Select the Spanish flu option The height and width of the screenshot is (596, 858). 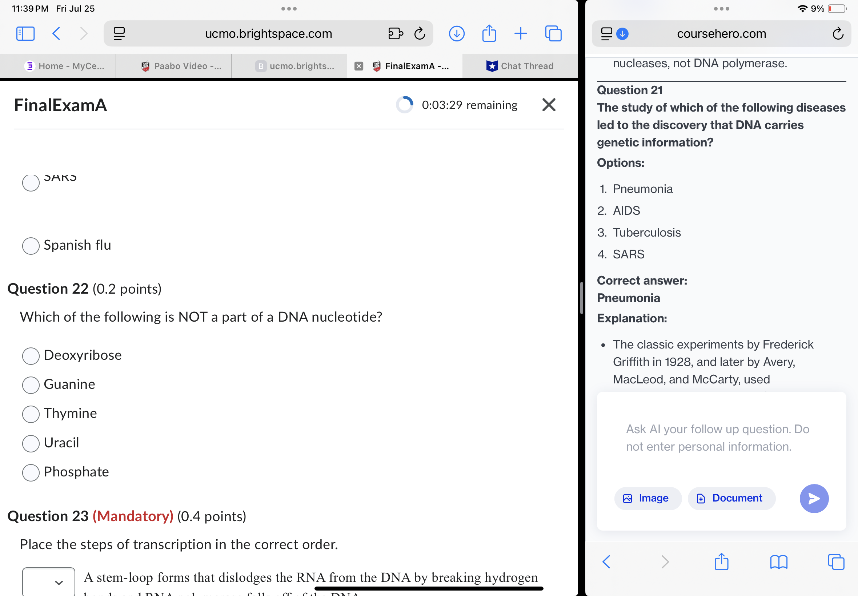pos(31,246)
